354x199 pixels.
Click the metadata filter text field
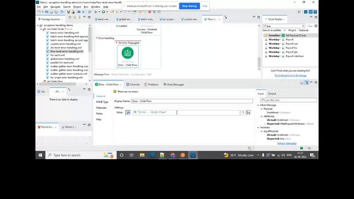tap(288, 100)
